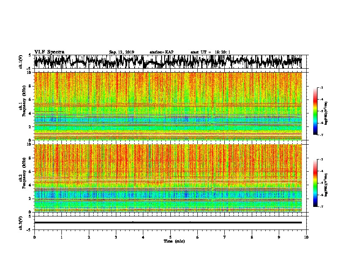Click the ch.1 spectrogram panel
The image size is (345, 266).
click(x=168, y=106)
